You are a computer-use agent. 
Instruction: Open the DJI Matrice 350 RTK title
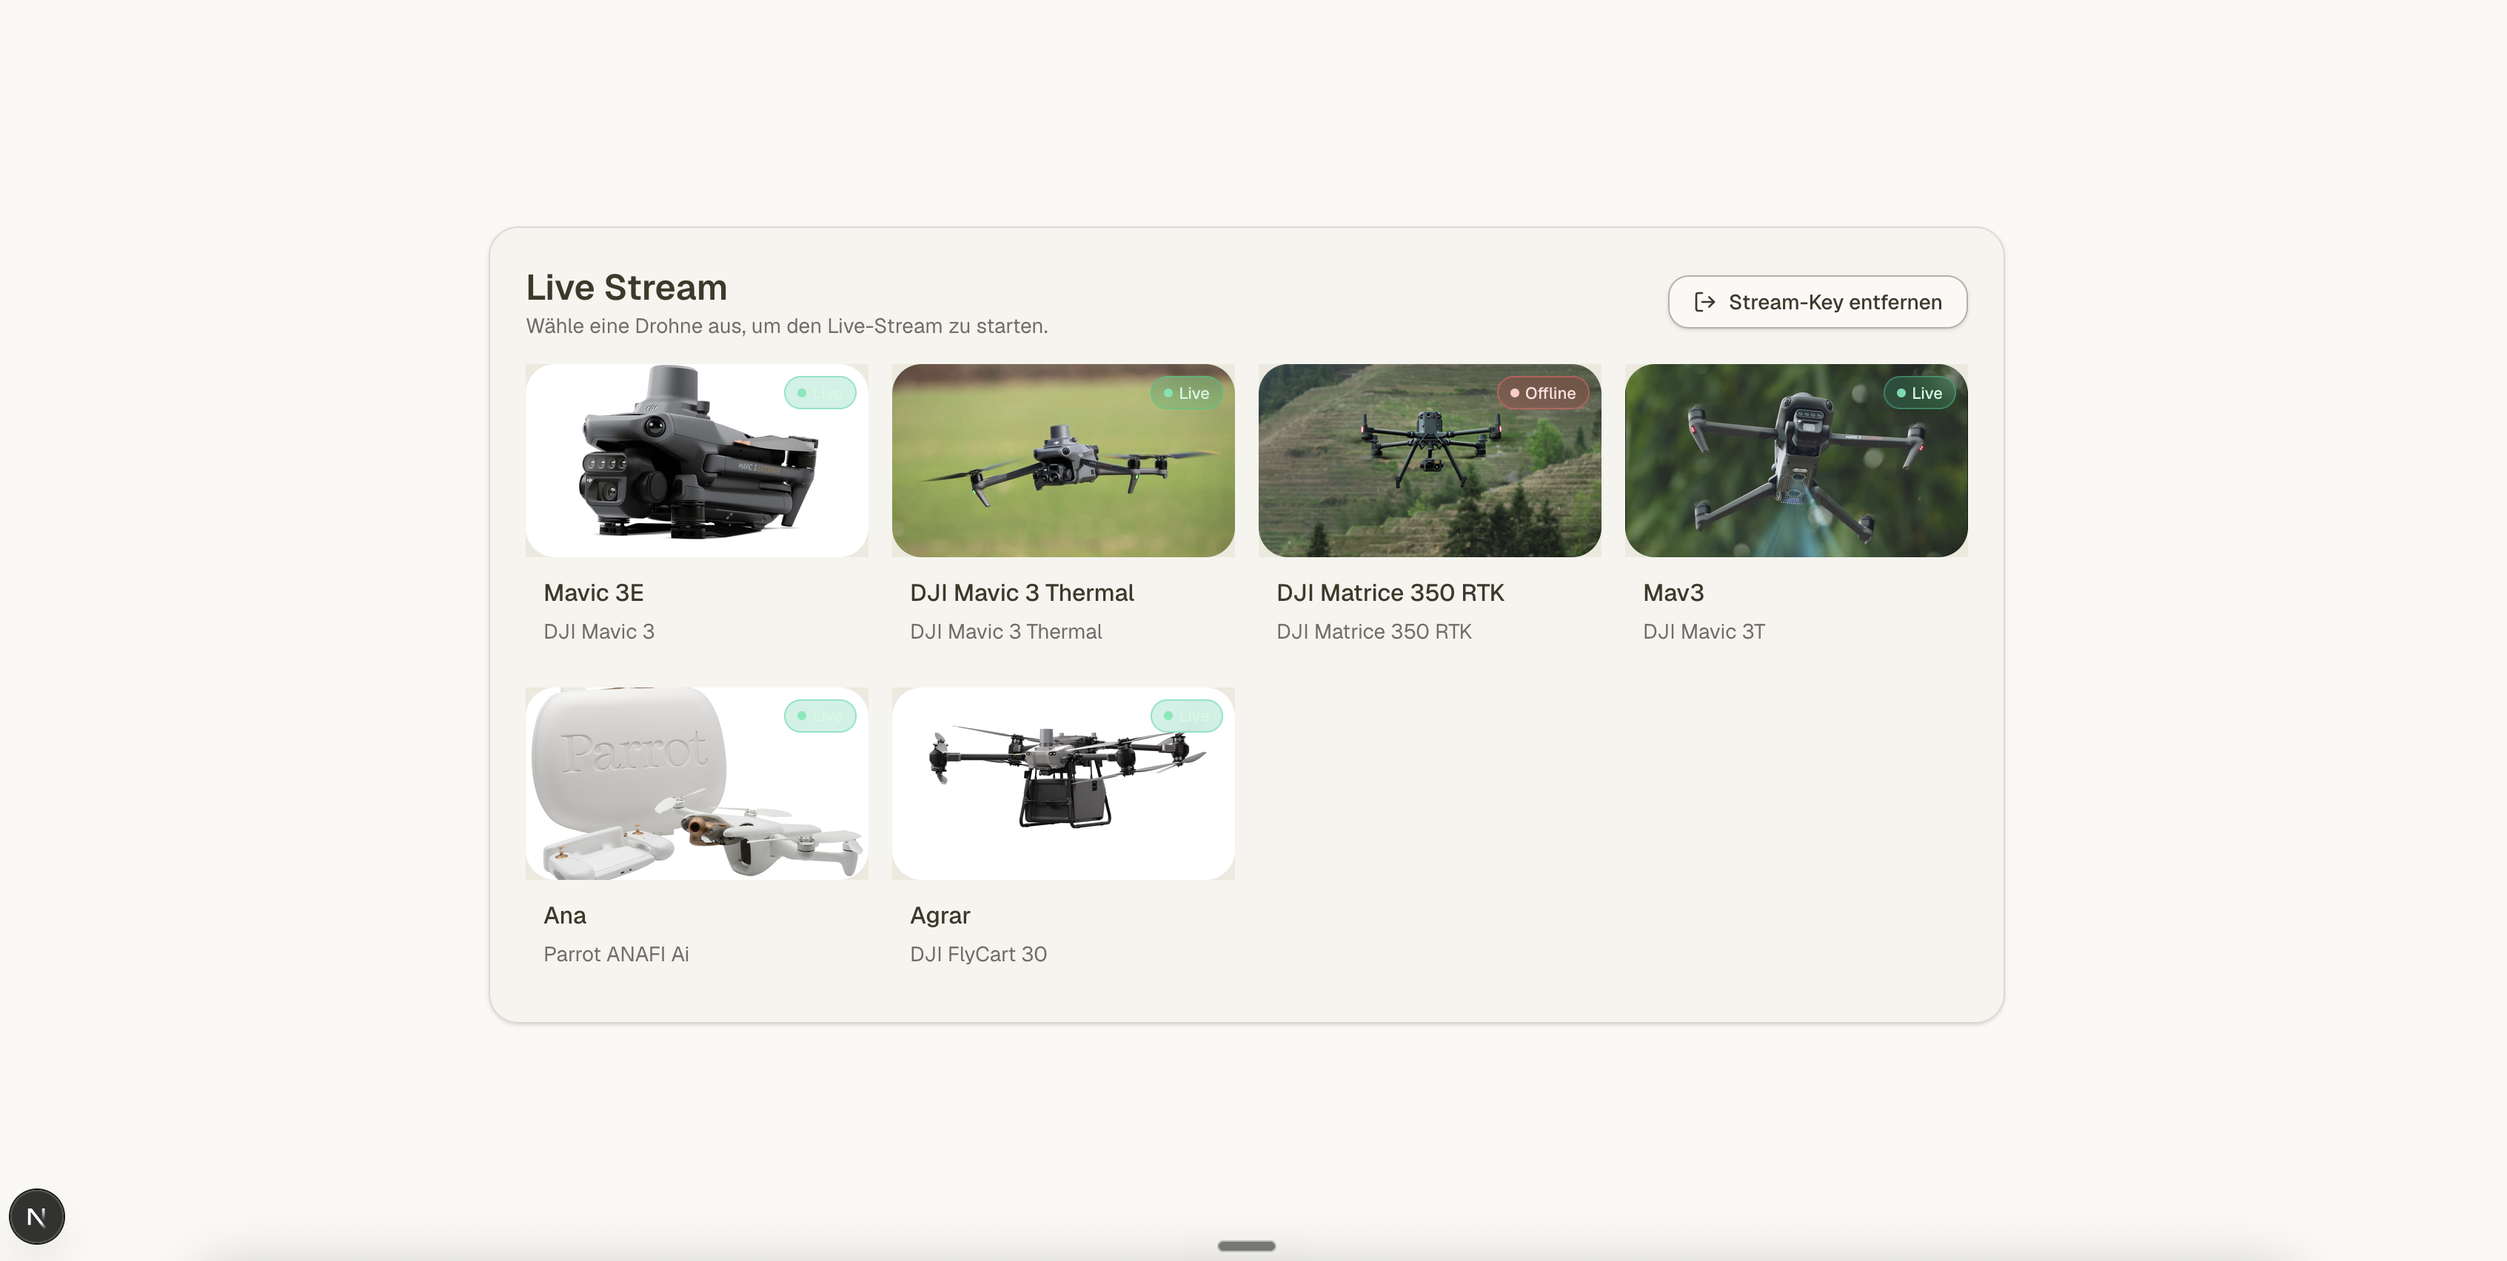click(x=1390, y=593)
